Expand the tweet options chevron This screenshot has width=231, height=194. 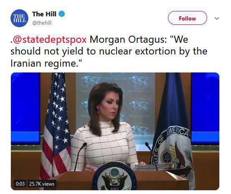(217, 18)
